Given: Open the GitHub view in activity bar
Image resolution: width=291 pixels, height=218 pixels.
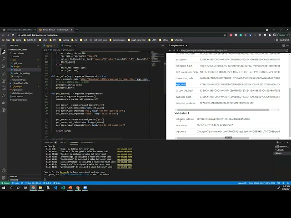Looking at the screenshot, I should coord(4,110).
